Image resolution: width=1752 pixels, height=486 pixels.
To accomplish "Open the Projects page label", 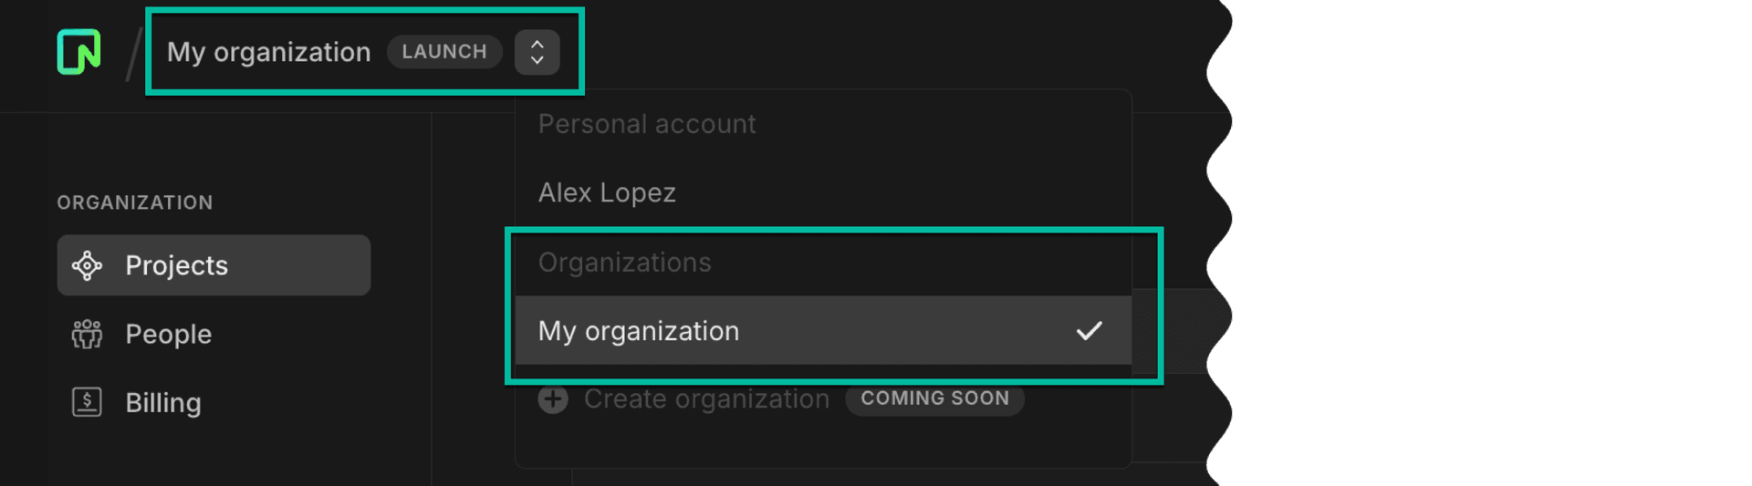I will click(x=176, y=265).
